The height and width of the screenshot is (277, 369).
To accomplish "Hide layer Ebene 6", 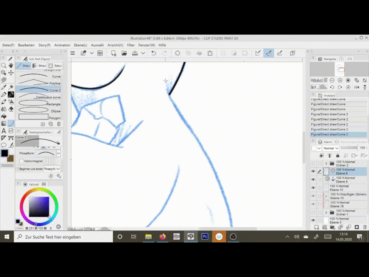I will click(313, 172).
